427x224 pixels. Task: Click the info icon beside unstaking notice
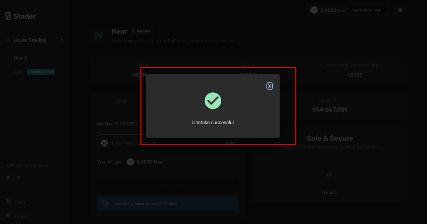[105, 203]
